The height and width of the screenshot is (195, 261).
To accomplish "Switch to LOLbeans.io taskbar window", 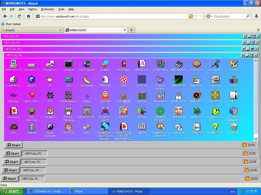I will 47,191.
